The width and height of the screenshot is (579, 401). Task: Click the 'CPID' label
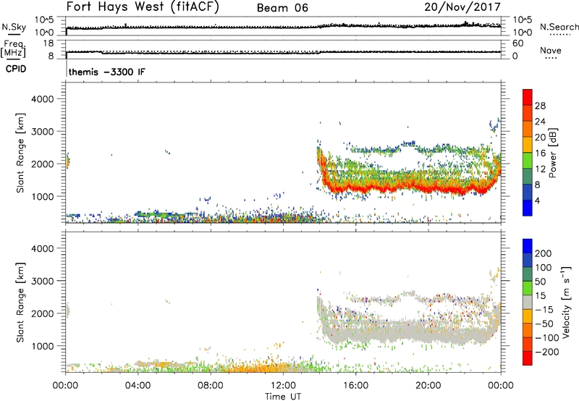click(16, 69)
